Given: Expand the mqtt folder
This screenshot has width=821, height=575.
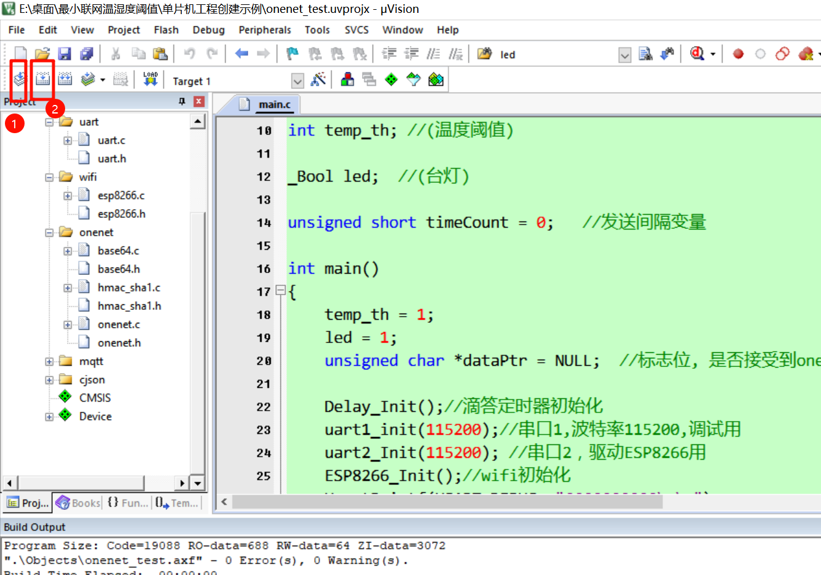Looking at the screenshot, I should [49, 361].
